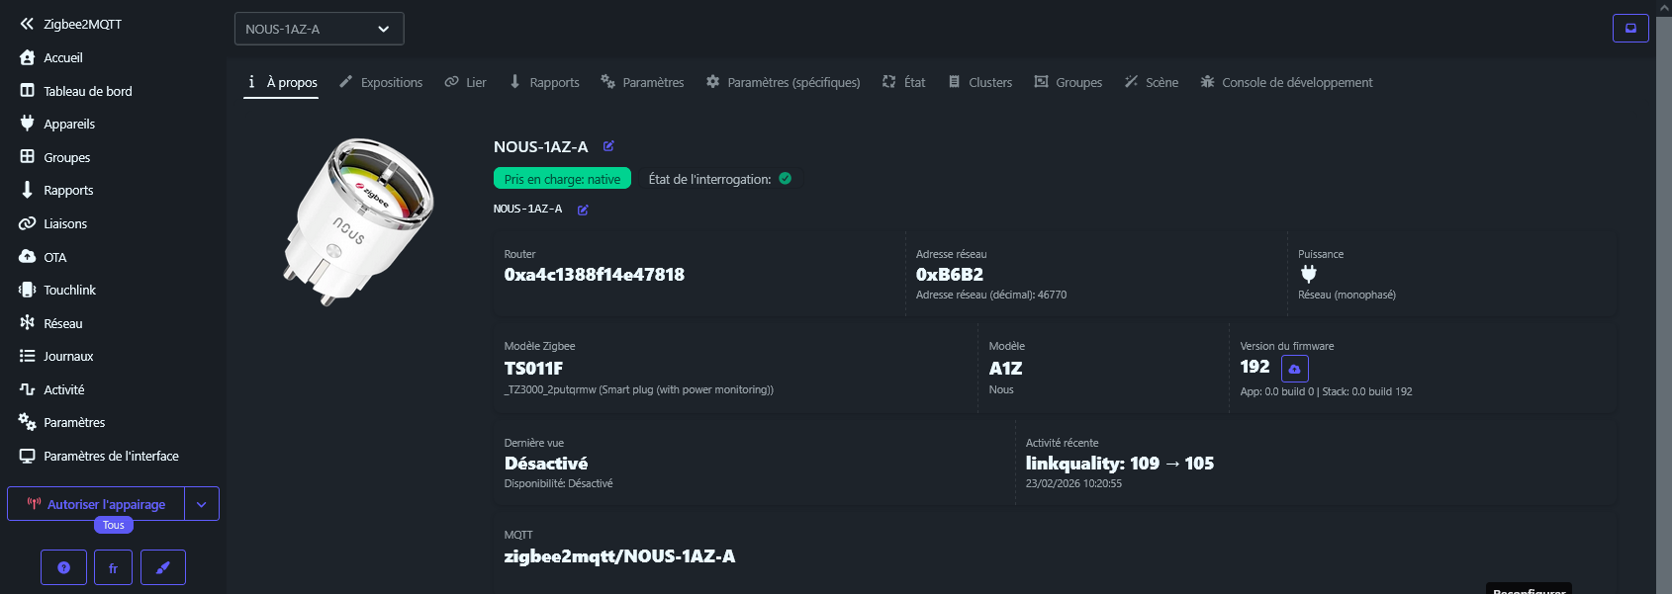This screenshot has height=594, width=1672.
Task: Open the NOUS-1AZ-A device selector dropdown
Action: tap(319, 29)
